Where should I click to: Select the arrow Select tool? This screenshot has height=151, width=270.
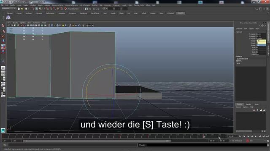pyautogui.click(x=3, y=26)
